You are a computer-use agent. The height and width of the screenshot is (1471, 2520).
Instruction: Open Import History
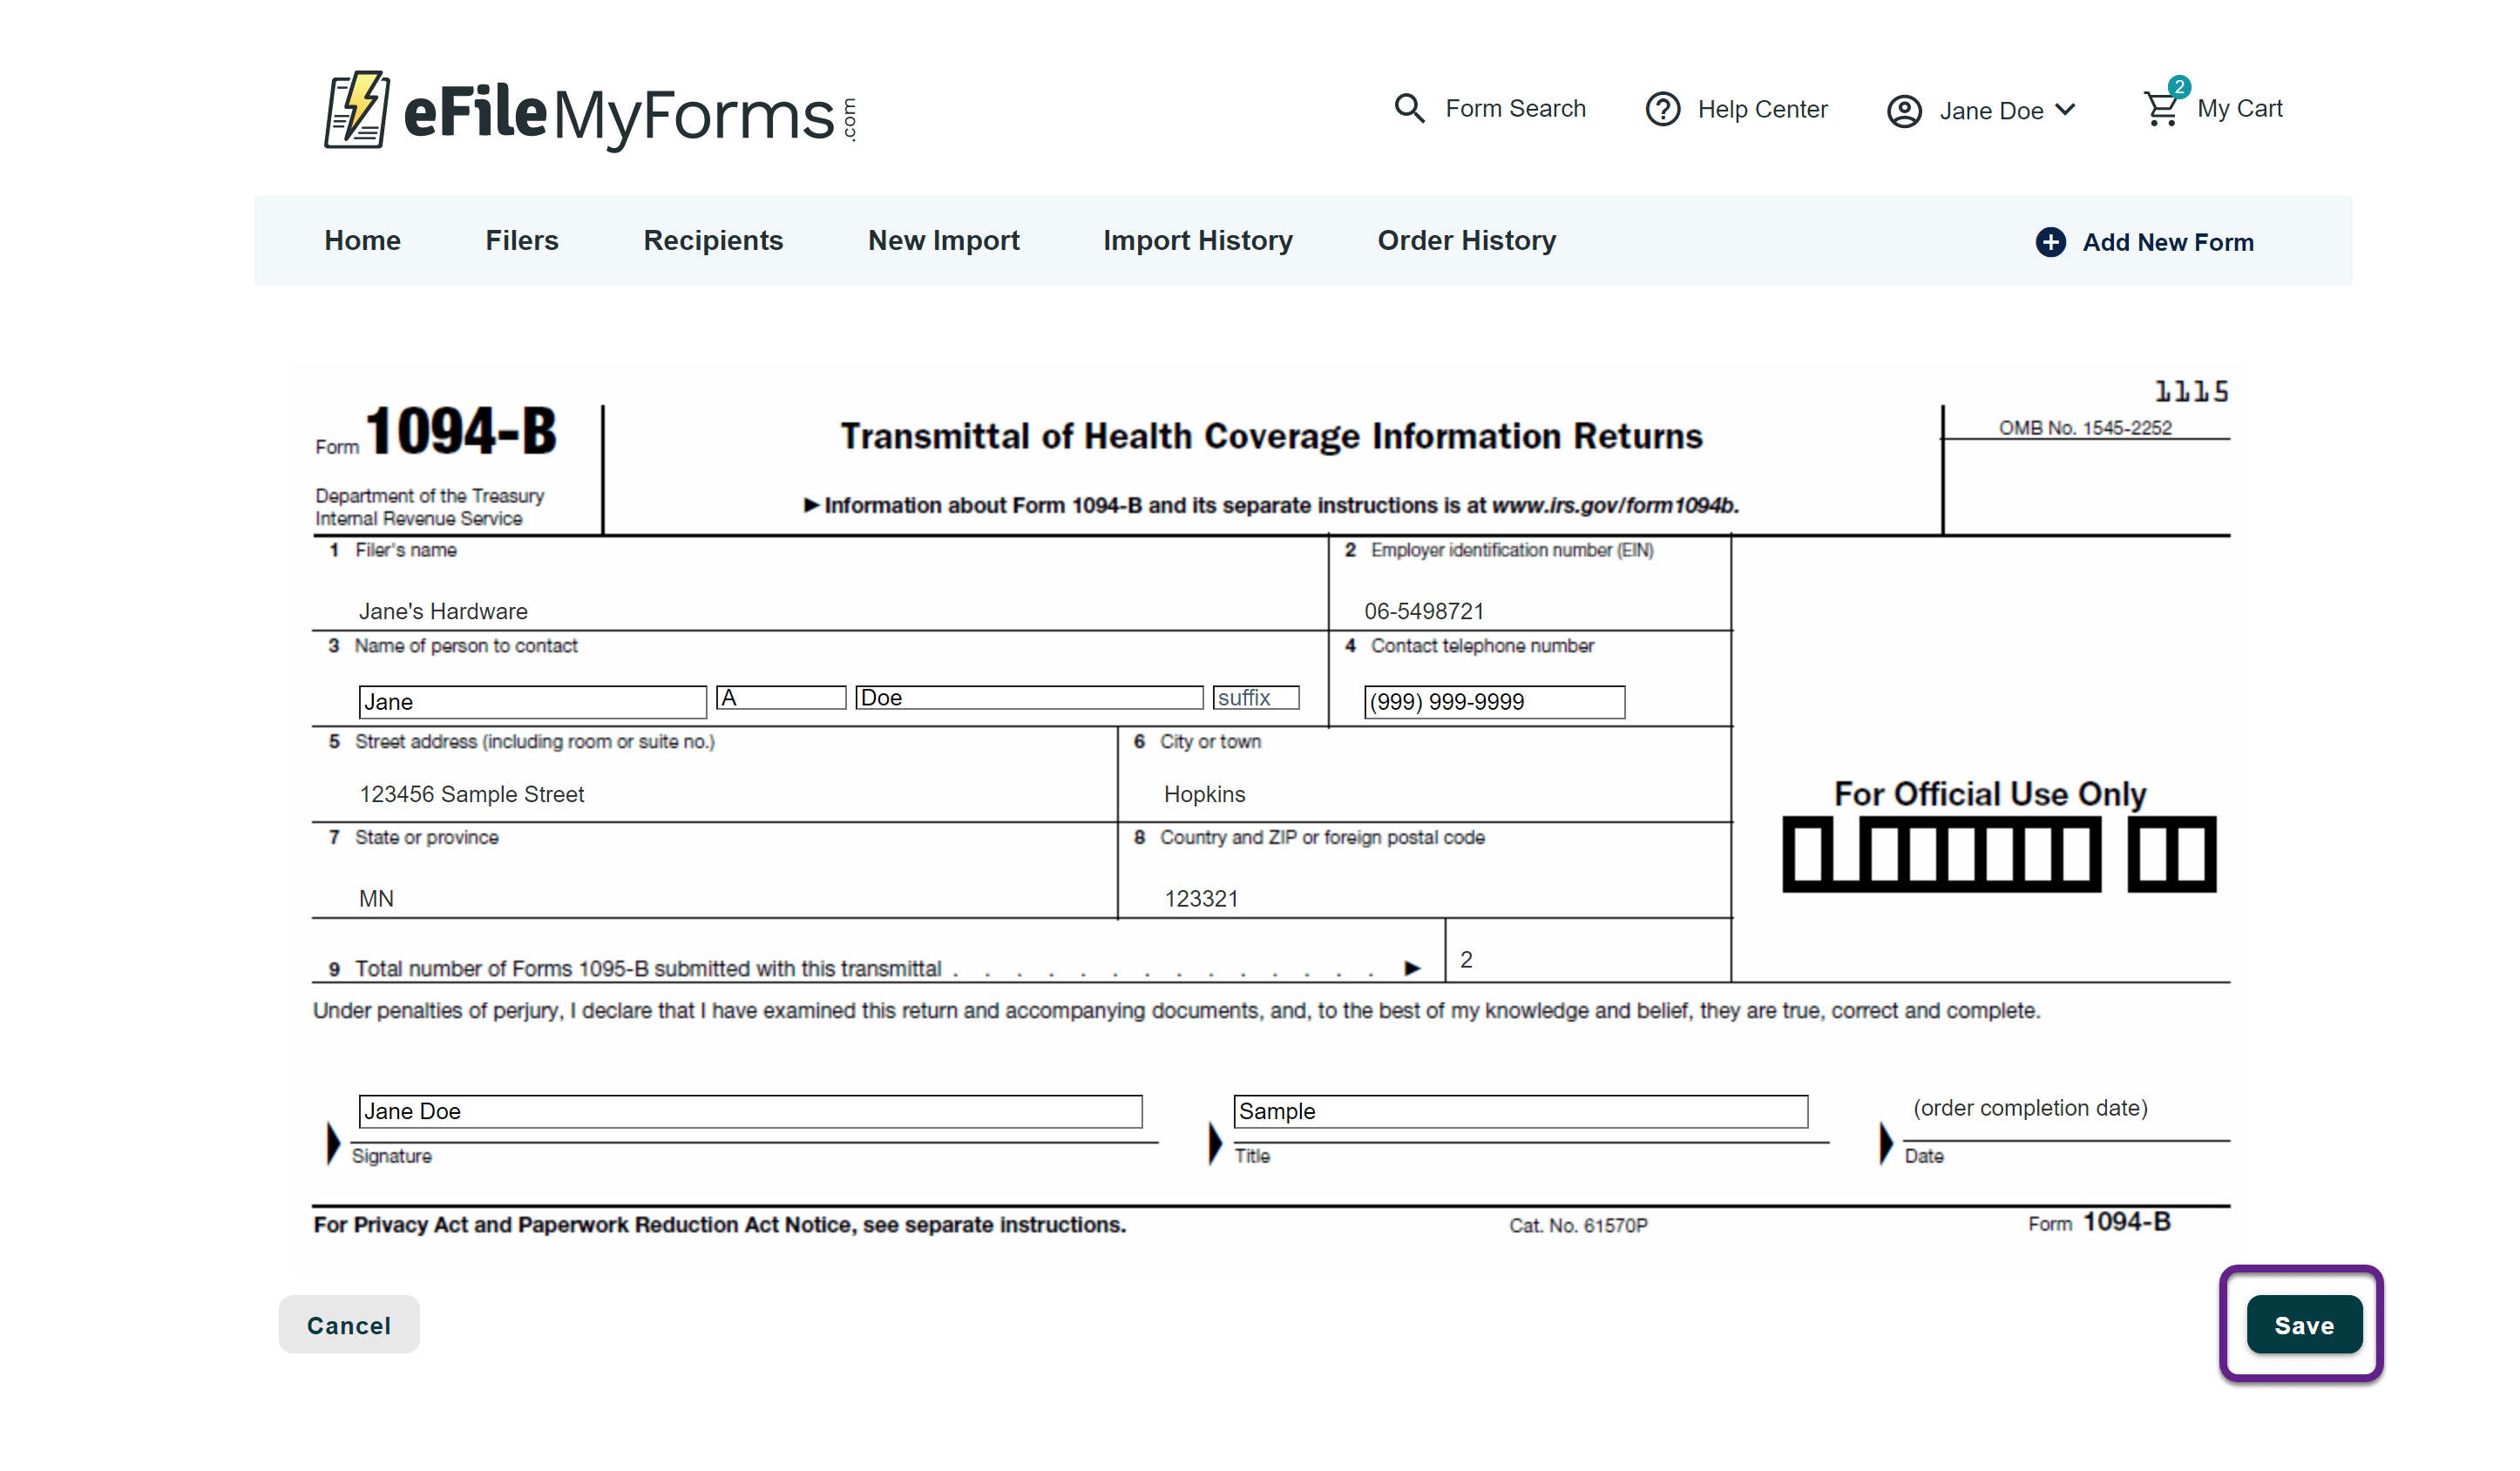[x=1197, y=241]
